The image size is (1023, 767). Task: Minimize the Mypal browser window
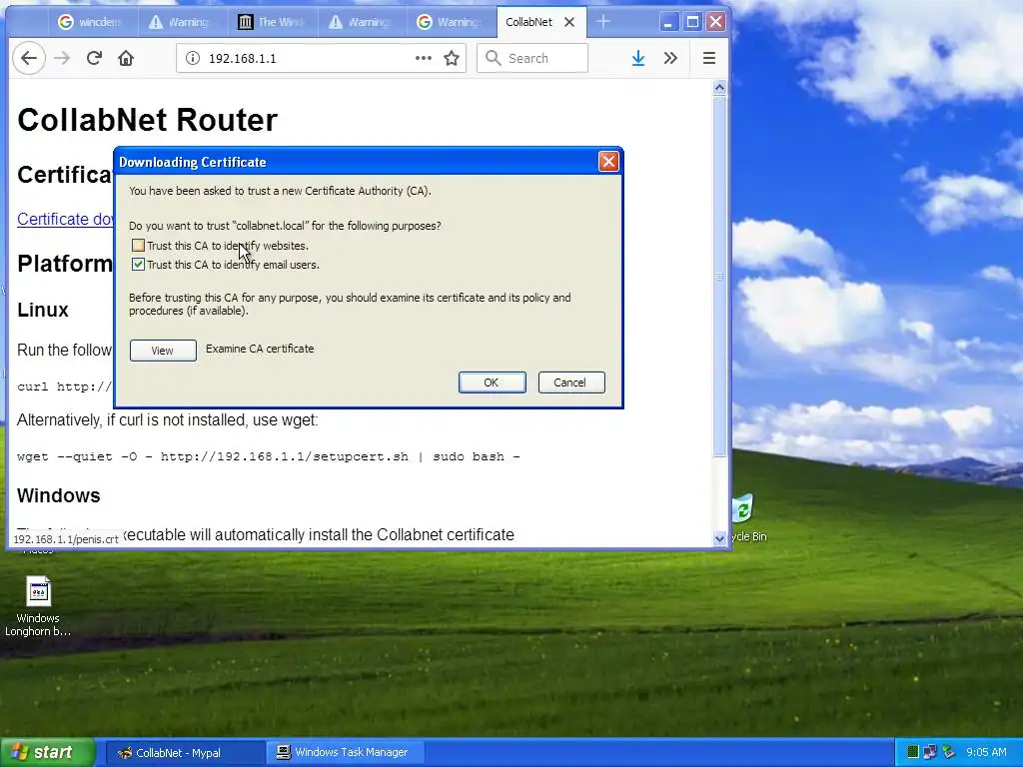click(667, 22)
